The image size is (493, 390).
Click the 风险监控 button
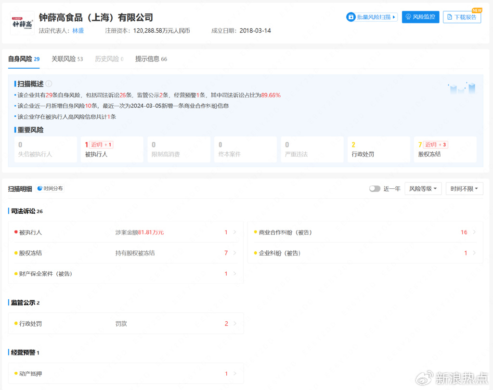(x=420, y=17)
